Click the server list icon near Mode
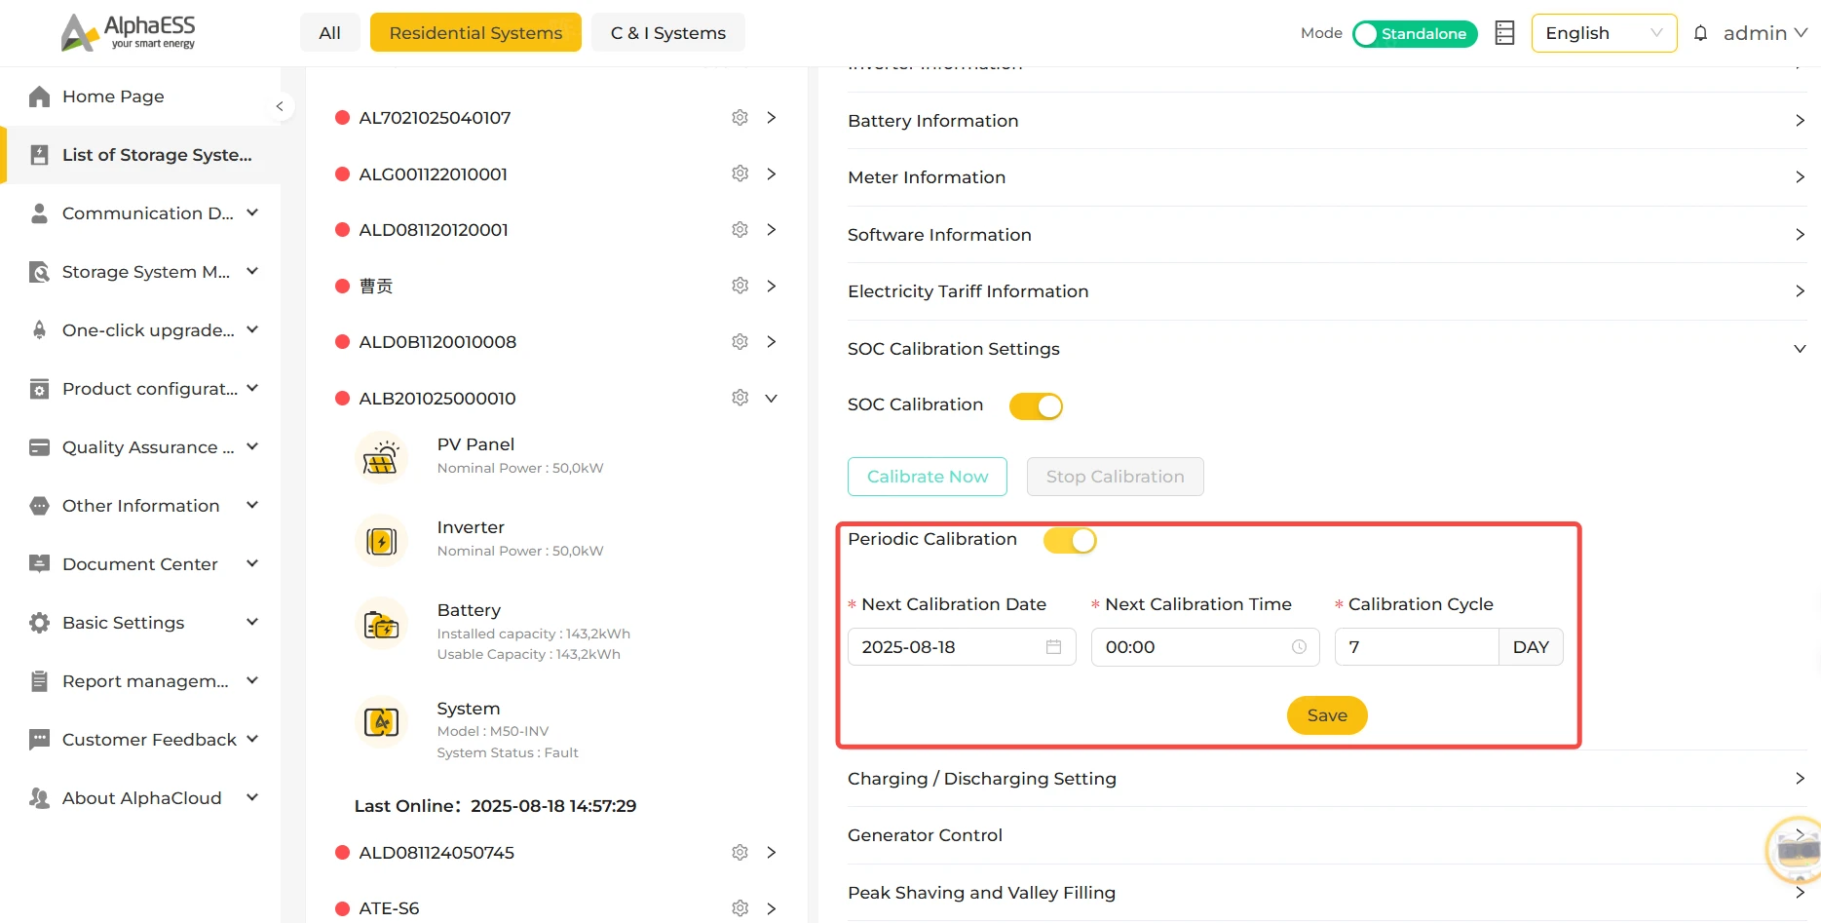 tap(1504, 33)
